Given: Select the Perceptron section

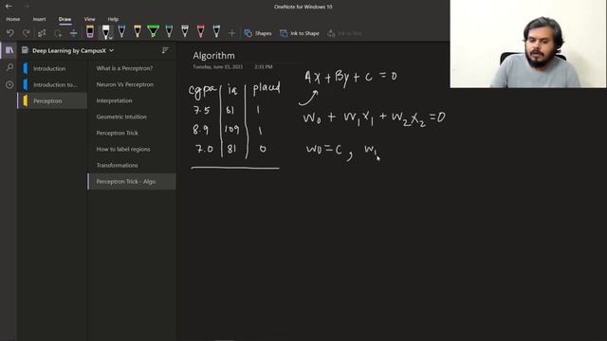Looking at the screenshot, I should [x=52, y=101].
